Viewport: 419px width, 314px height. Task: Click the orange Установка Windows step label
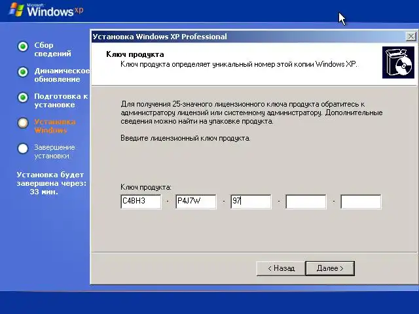tap(55, 126)
